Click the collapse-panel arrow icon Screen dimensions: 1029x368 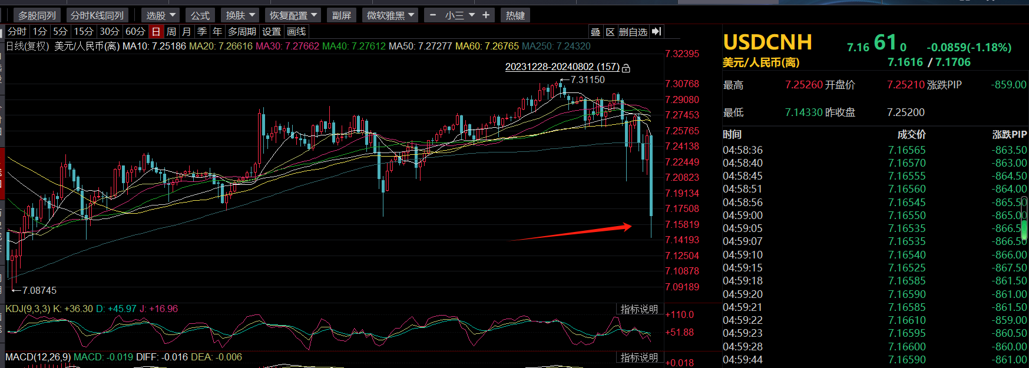click(x=657, y=31)
